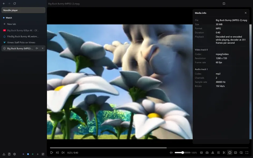This screenshot has width=253, height=158.
Task: Click the video frame to toggle playback
Action: tap(120, 82)
